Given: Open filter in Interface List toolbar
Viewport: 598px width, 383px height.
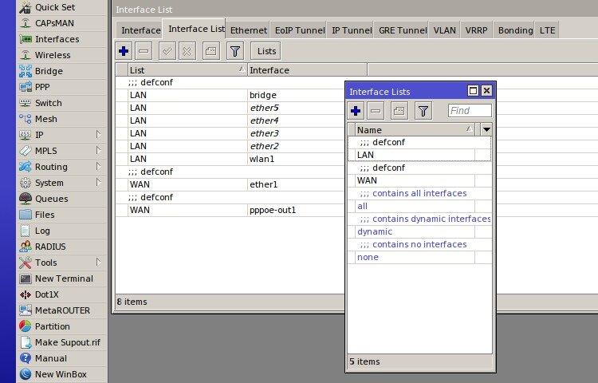Looking at the screenshot, I should 235,51.
